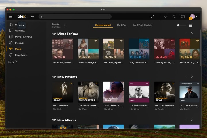Open Movies & Shows section

[x=24, y=37]
